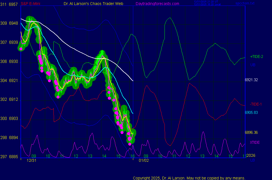
Task: Click the yellow 6896.36 price value
Action: tap(251, 132)
